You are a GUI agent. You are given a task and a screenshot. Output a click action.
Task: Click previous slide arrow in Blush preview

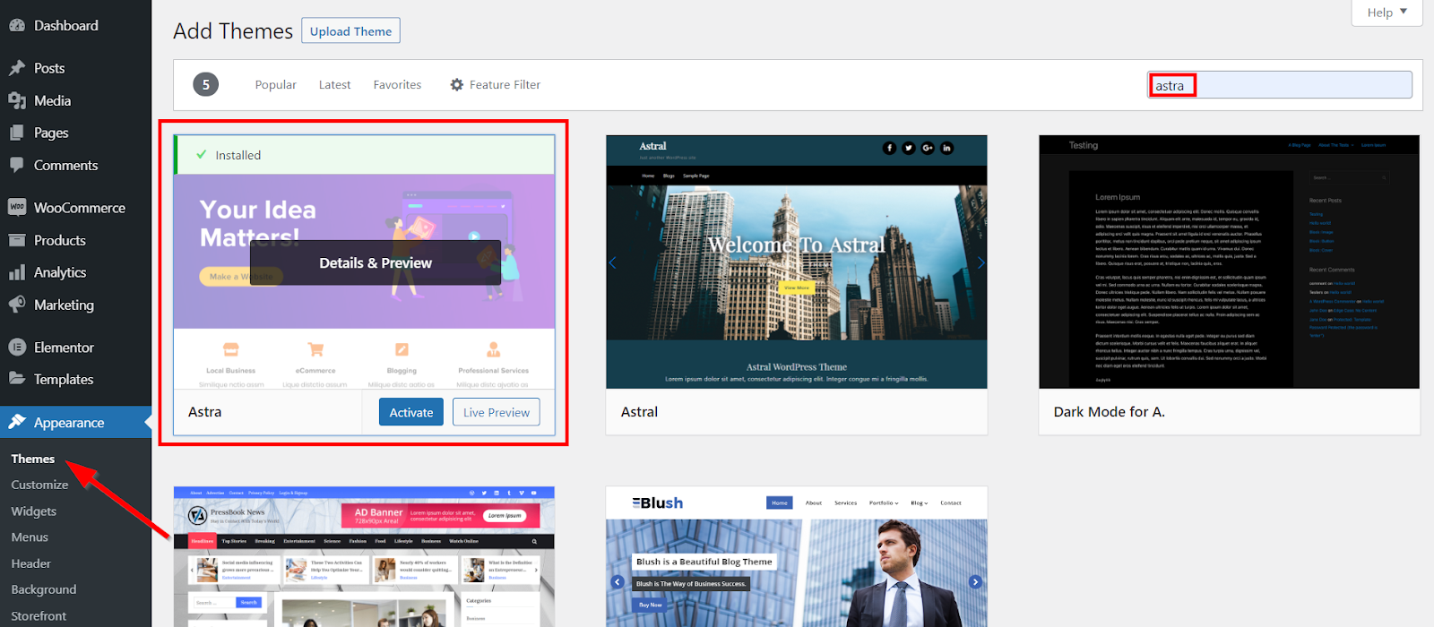tap(618, 582)
